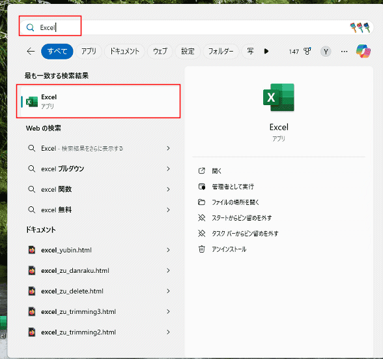
Task: Click the back arrow icon
Action: 31,52
